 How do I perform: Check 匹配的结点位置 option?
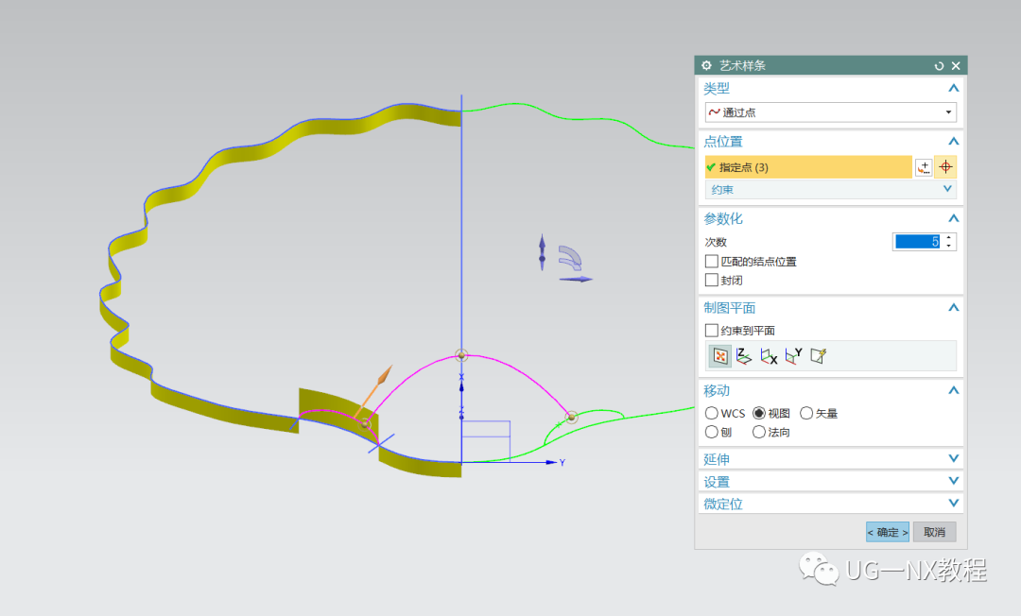[711, 262]
